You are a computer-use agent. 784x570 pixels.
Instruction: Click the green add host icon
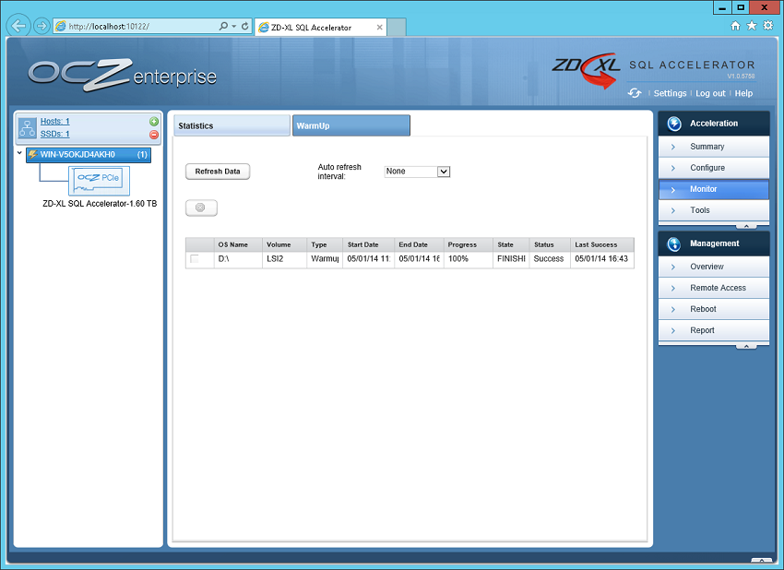[x=154, y=122]
